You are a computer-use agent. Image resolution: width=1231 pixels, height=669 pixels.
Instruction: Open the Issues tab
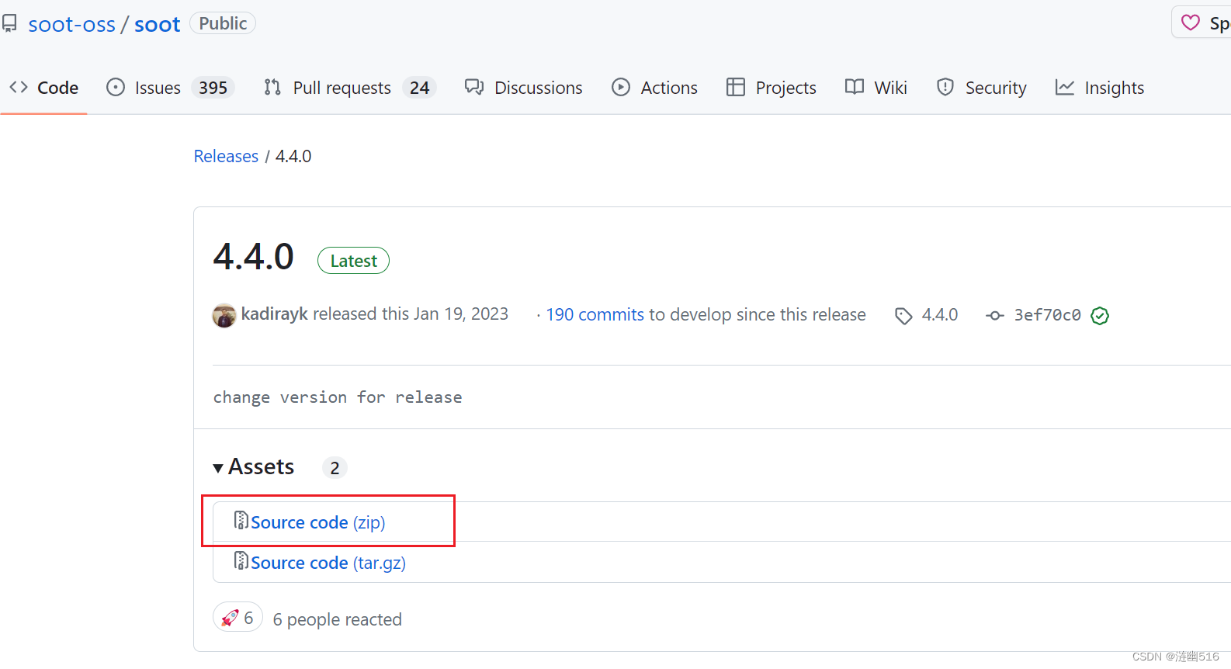pos(171,88)
